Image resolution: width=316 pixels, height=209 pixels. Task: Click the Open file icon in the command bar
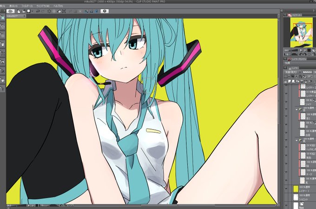coord(24,11)
